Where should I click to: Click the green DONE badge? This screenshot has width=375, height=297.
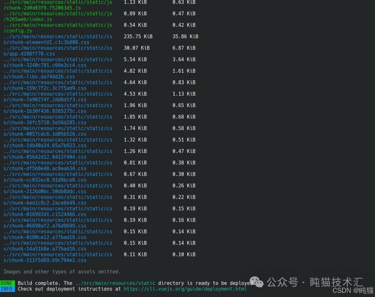tap(7, 283)
